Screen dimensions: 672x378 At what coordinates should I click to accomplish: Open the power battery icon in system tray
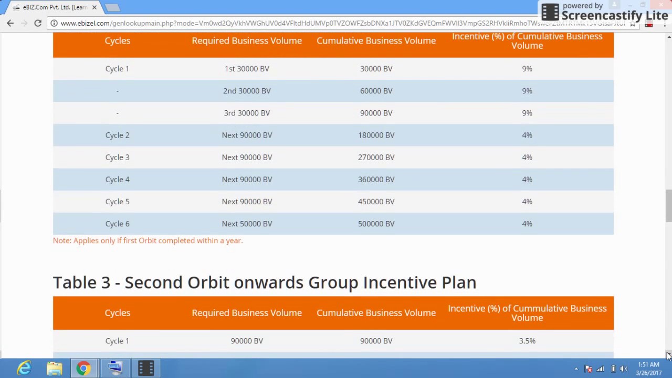pos(613,369)
